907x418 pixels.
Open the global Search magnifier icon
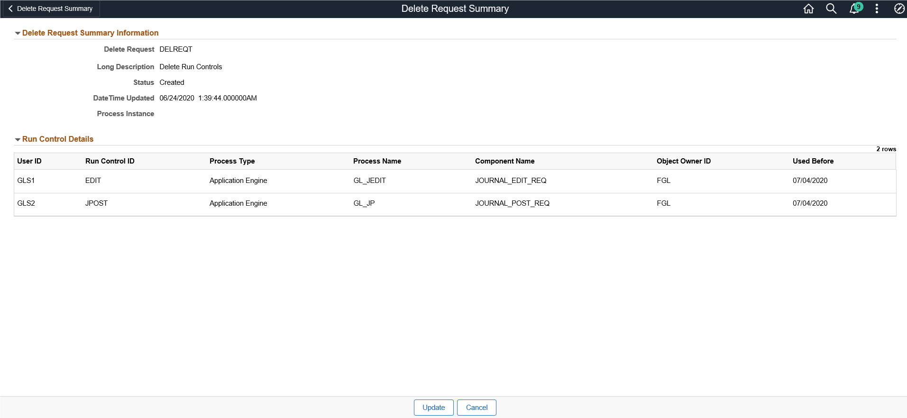[831, 9]
